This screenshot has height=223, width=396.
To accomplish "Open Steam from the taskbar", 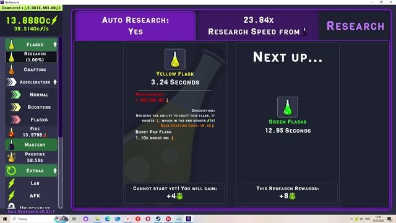I will pyautogui.click(x=158, y=219).
